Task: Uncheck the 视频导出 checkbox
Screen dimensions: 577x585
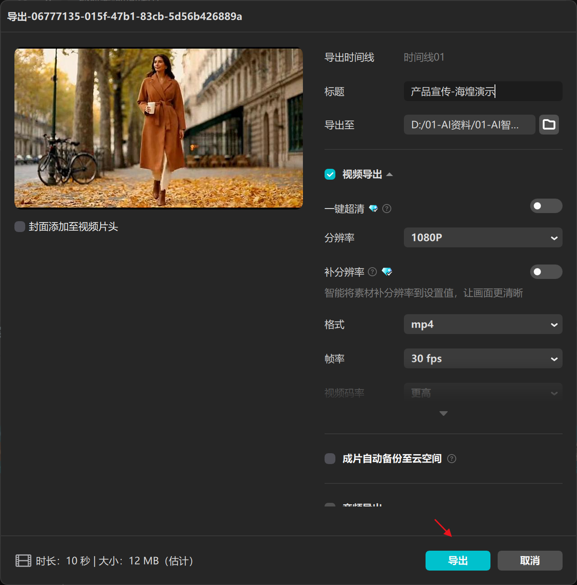Action: 330,174
